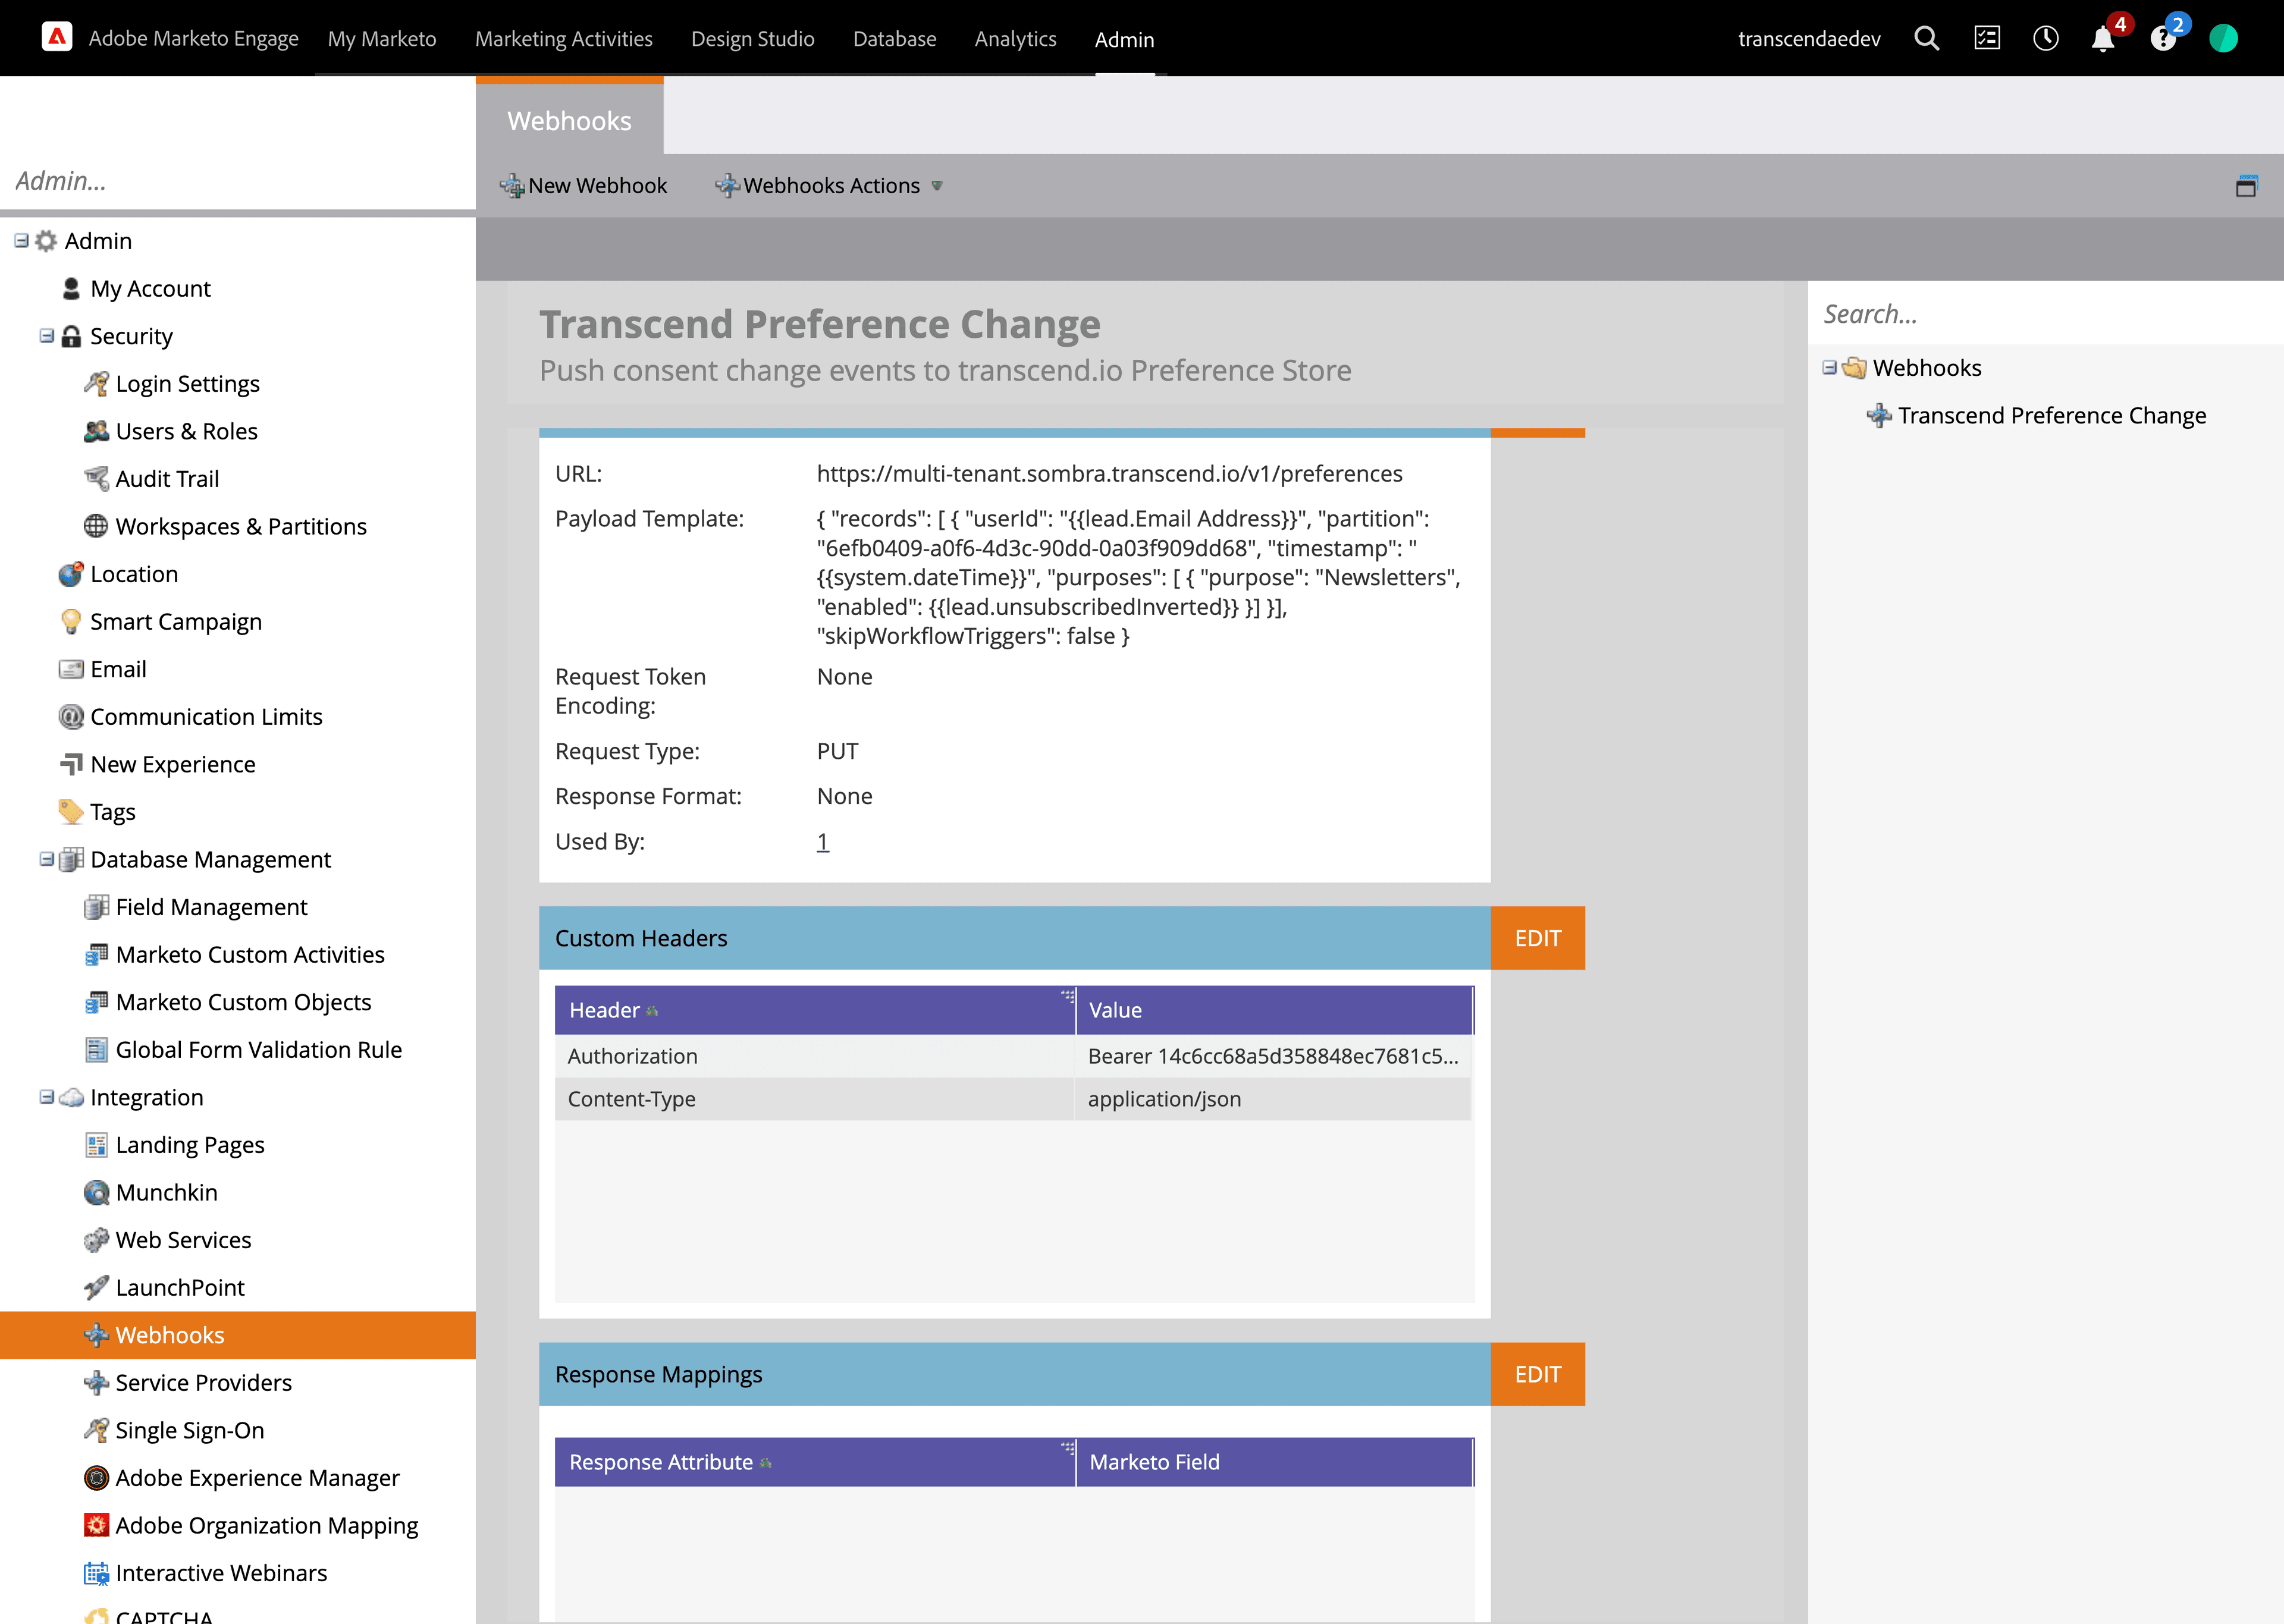Open the Used By link showing 1

pos(822,841)
